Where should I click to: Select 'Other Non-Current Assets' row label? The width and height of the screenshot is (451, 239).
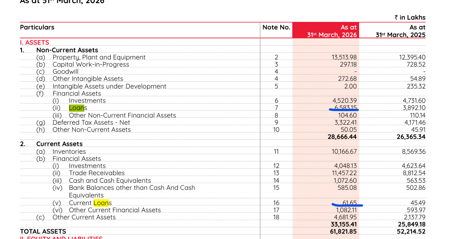pyautogui.click(x=91, y=130)
